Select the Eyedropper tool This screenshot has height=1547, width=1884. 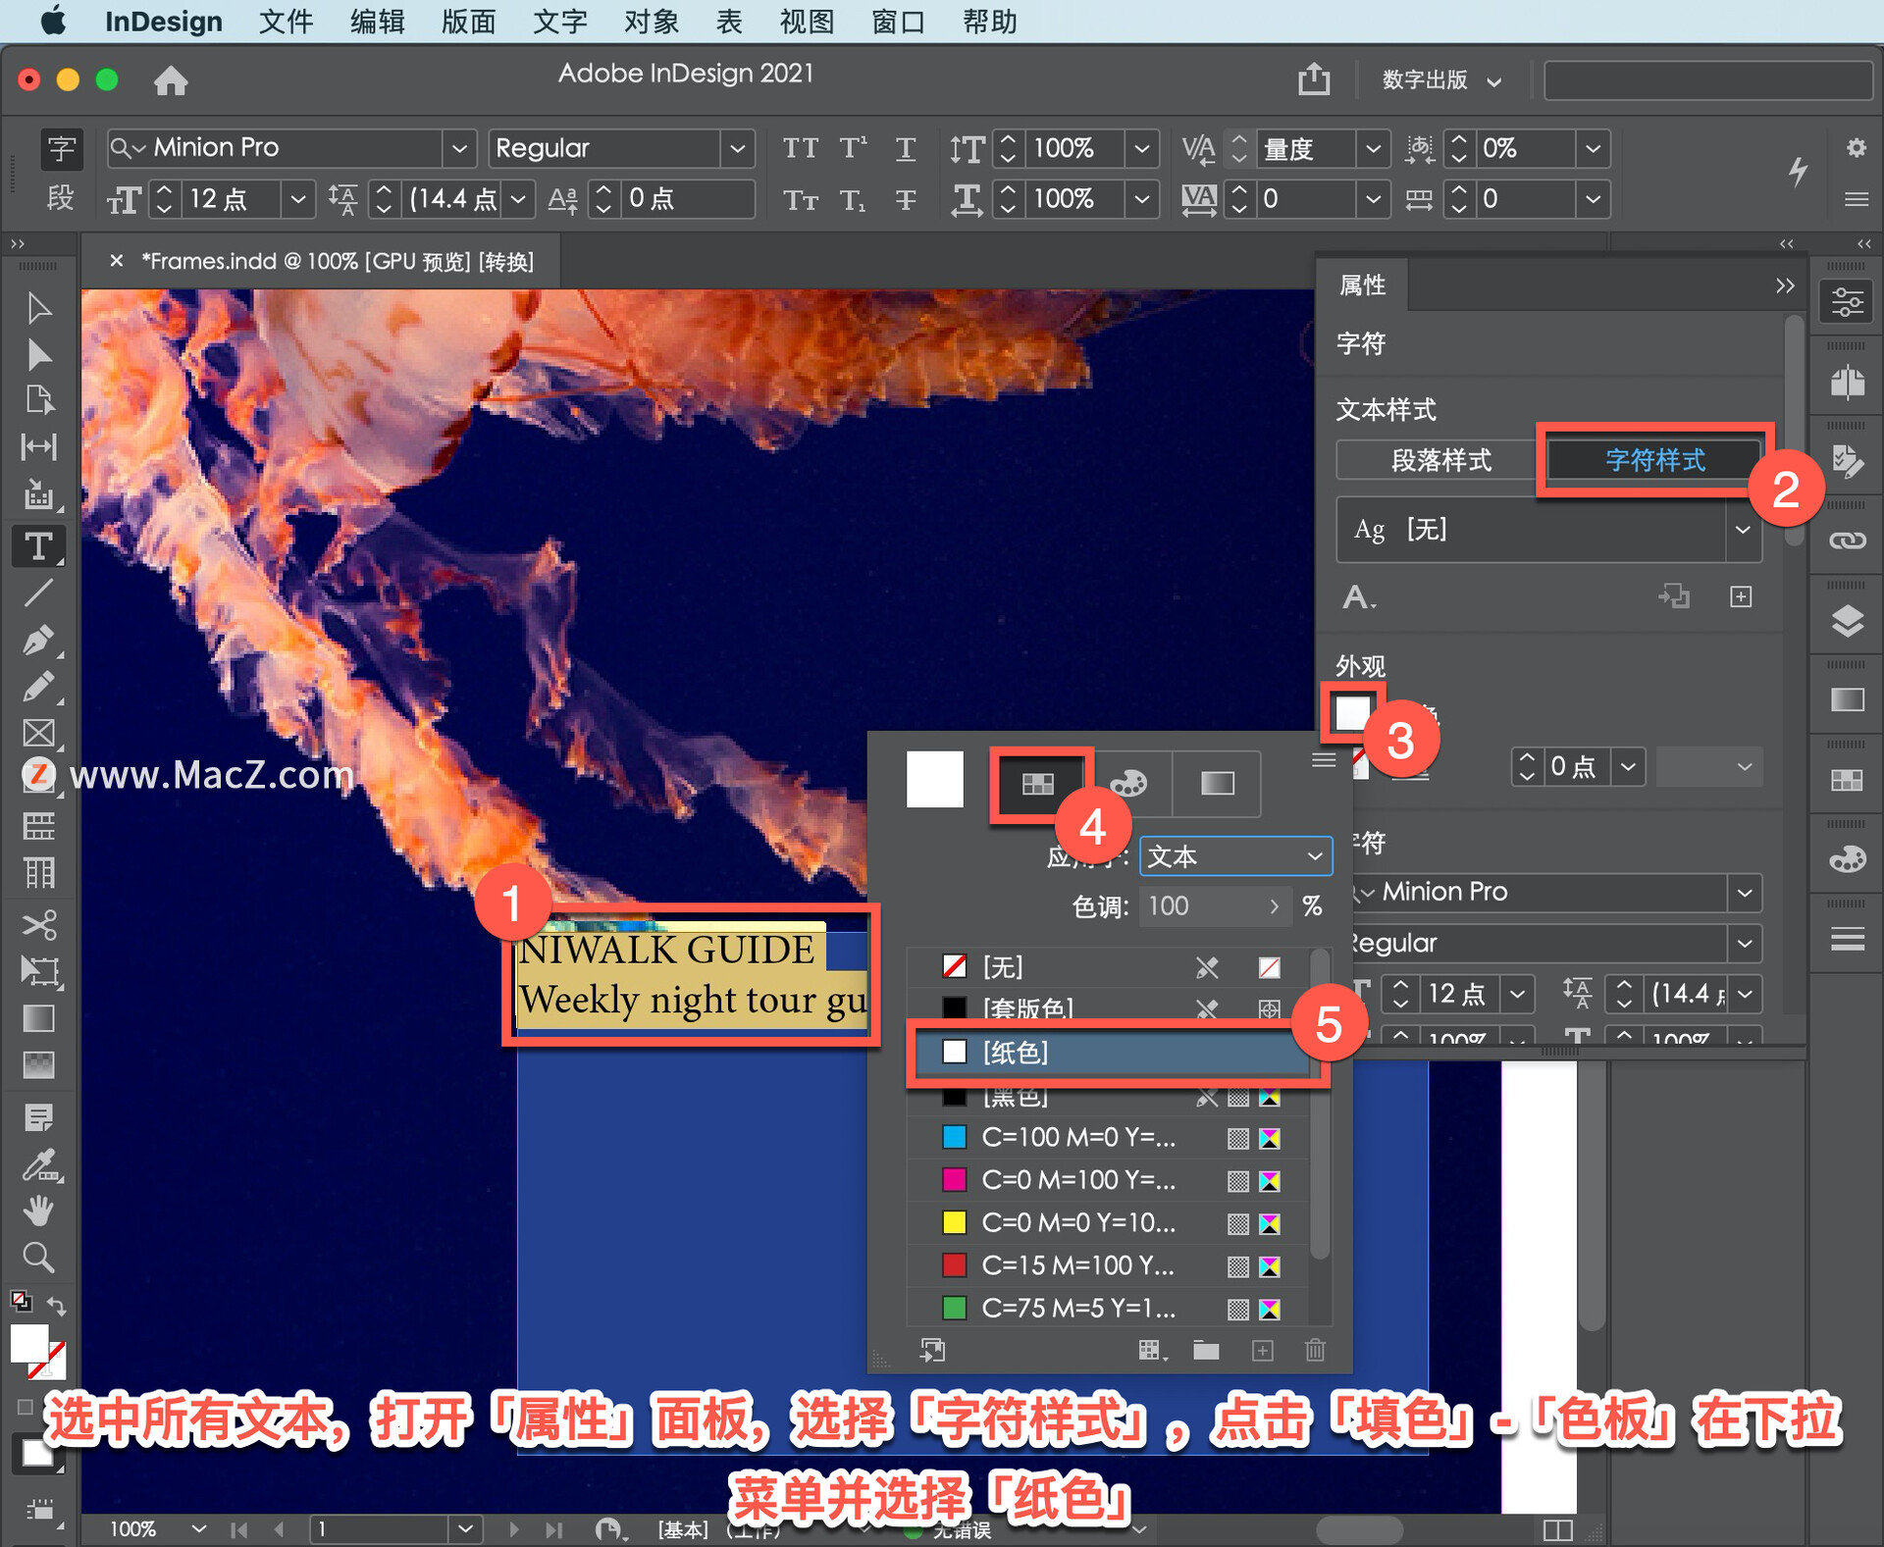pyautogui.click(x=38, y=1165)
